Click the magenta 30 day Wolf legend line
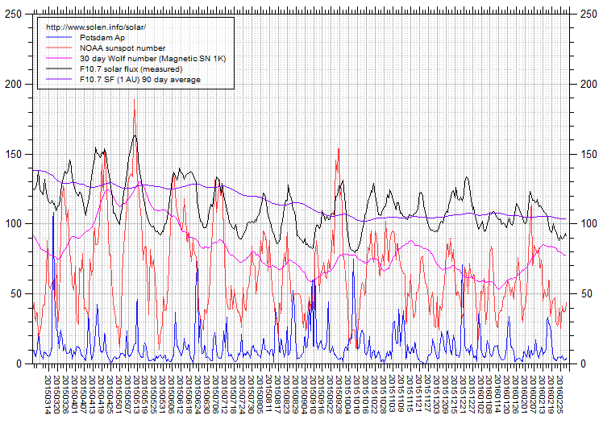Image resolution: width=603 pixels, height=432 pixels. click(59, 59)
